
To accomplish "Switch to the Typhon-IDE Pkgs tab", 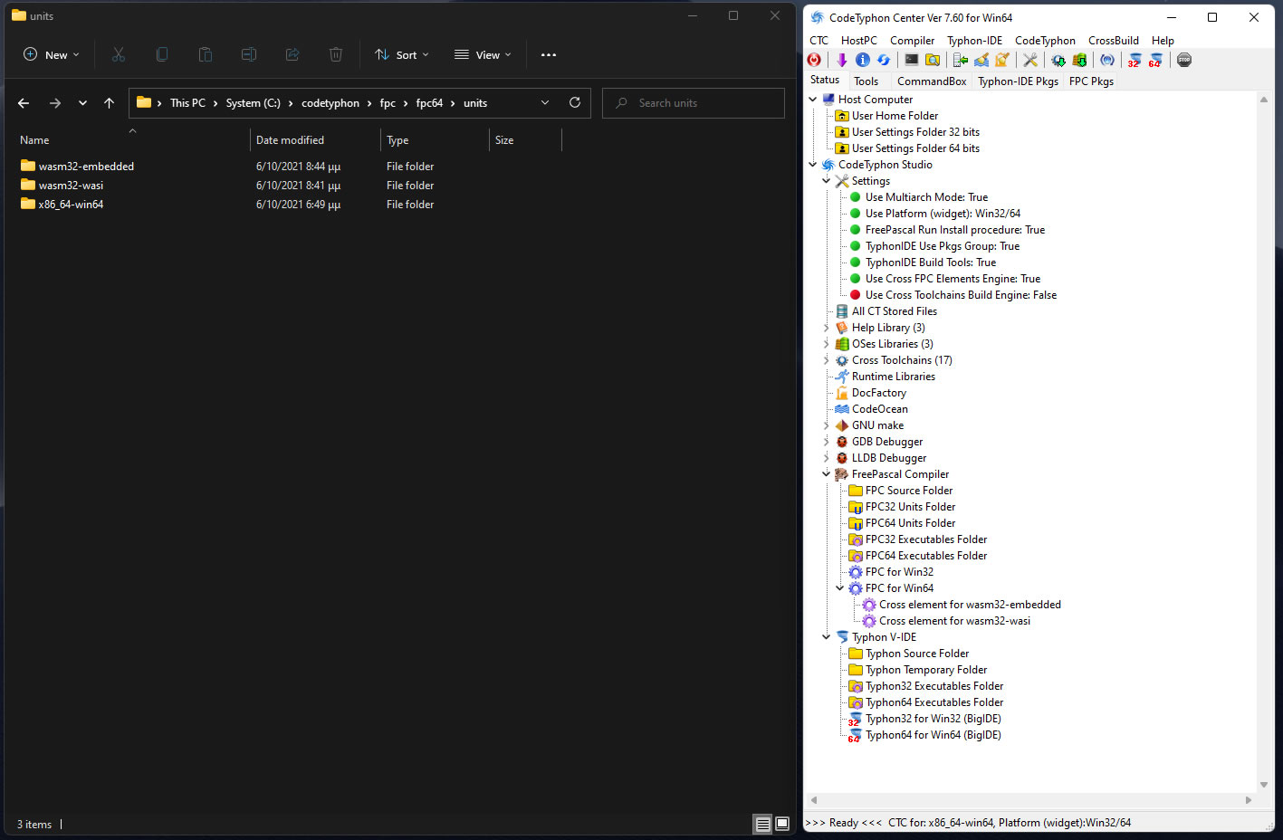I will (1018, 81).
